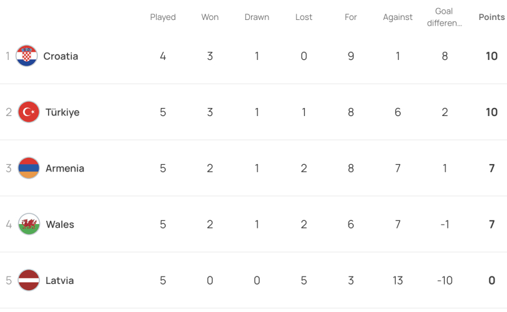The image size is (507, 312).
Task: Click the truncated Goal difference header
Action: point(445,17)
